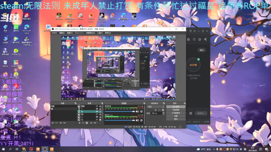The height and width of the screenshot is (152, 271).
Task: Open the hamburger menu in the right window title bar
Action: 194,31
